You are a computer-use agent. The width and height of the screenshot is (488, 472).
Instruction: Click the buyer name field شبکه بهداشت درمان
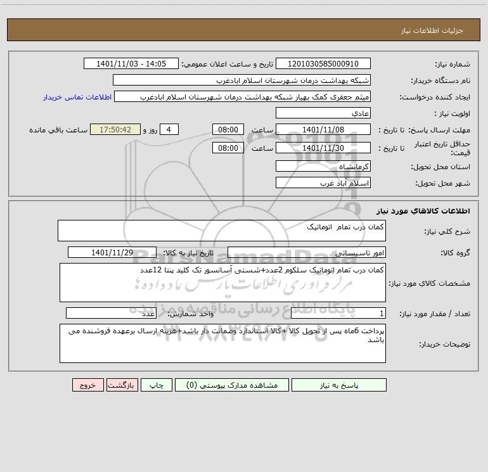tap(241, 80)
